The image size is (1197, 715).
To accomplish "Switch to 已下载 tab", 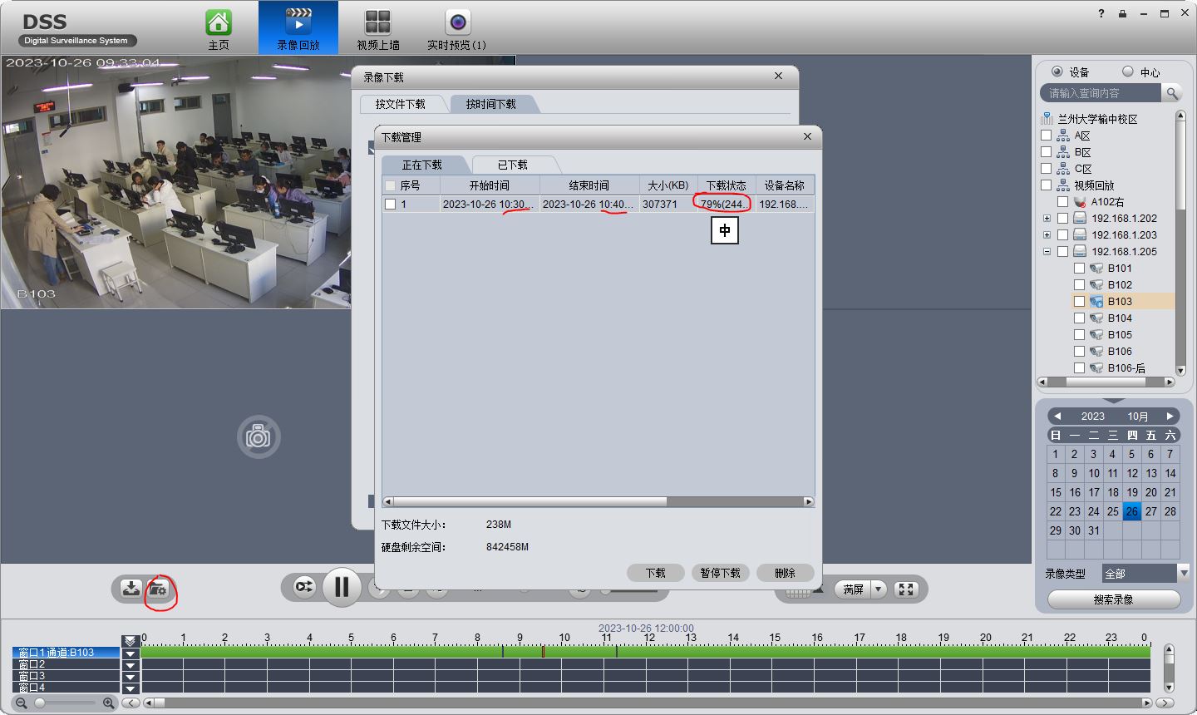I will pyautogui.click(x=513, y=165).
